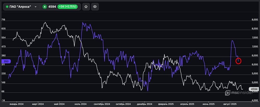Select март 2024 on the time axis

38,104
